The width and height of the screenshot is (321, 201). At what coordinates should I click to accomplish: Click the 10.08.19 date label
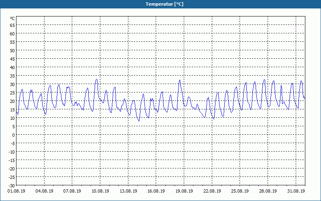[x=100, y=191]
